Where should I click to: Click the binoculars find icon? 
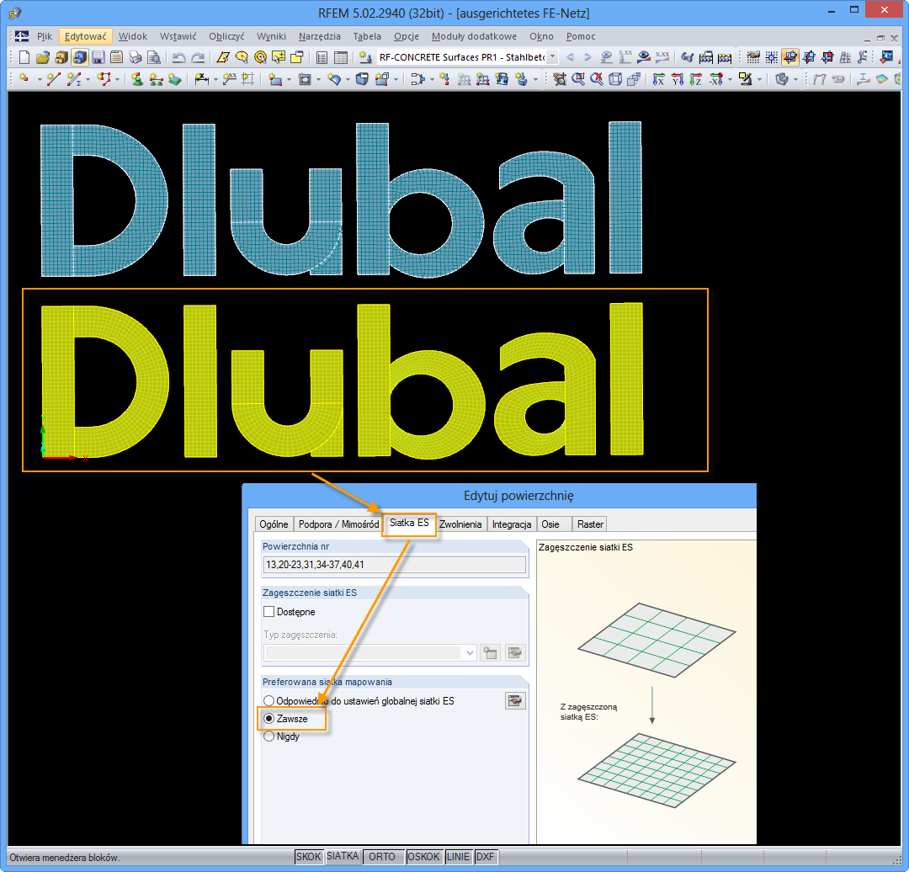[x=688, y=57]
